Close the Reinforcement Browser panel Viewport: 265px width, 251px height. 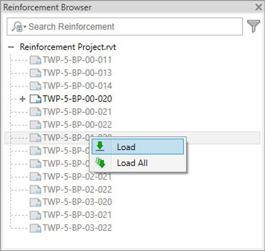tap(259, 7)
